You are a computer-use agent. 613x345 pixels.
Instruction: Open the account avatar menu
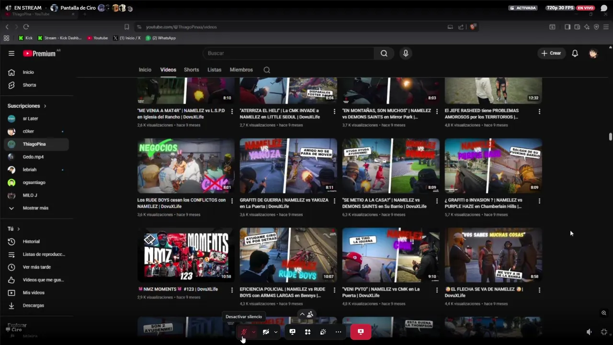pyautogui.click(x=593, y=54)
